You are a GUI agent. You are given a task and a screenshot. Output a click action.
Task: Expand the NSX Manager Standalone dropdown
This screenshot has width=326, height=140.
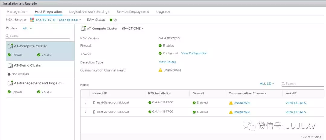coord(80,20)
